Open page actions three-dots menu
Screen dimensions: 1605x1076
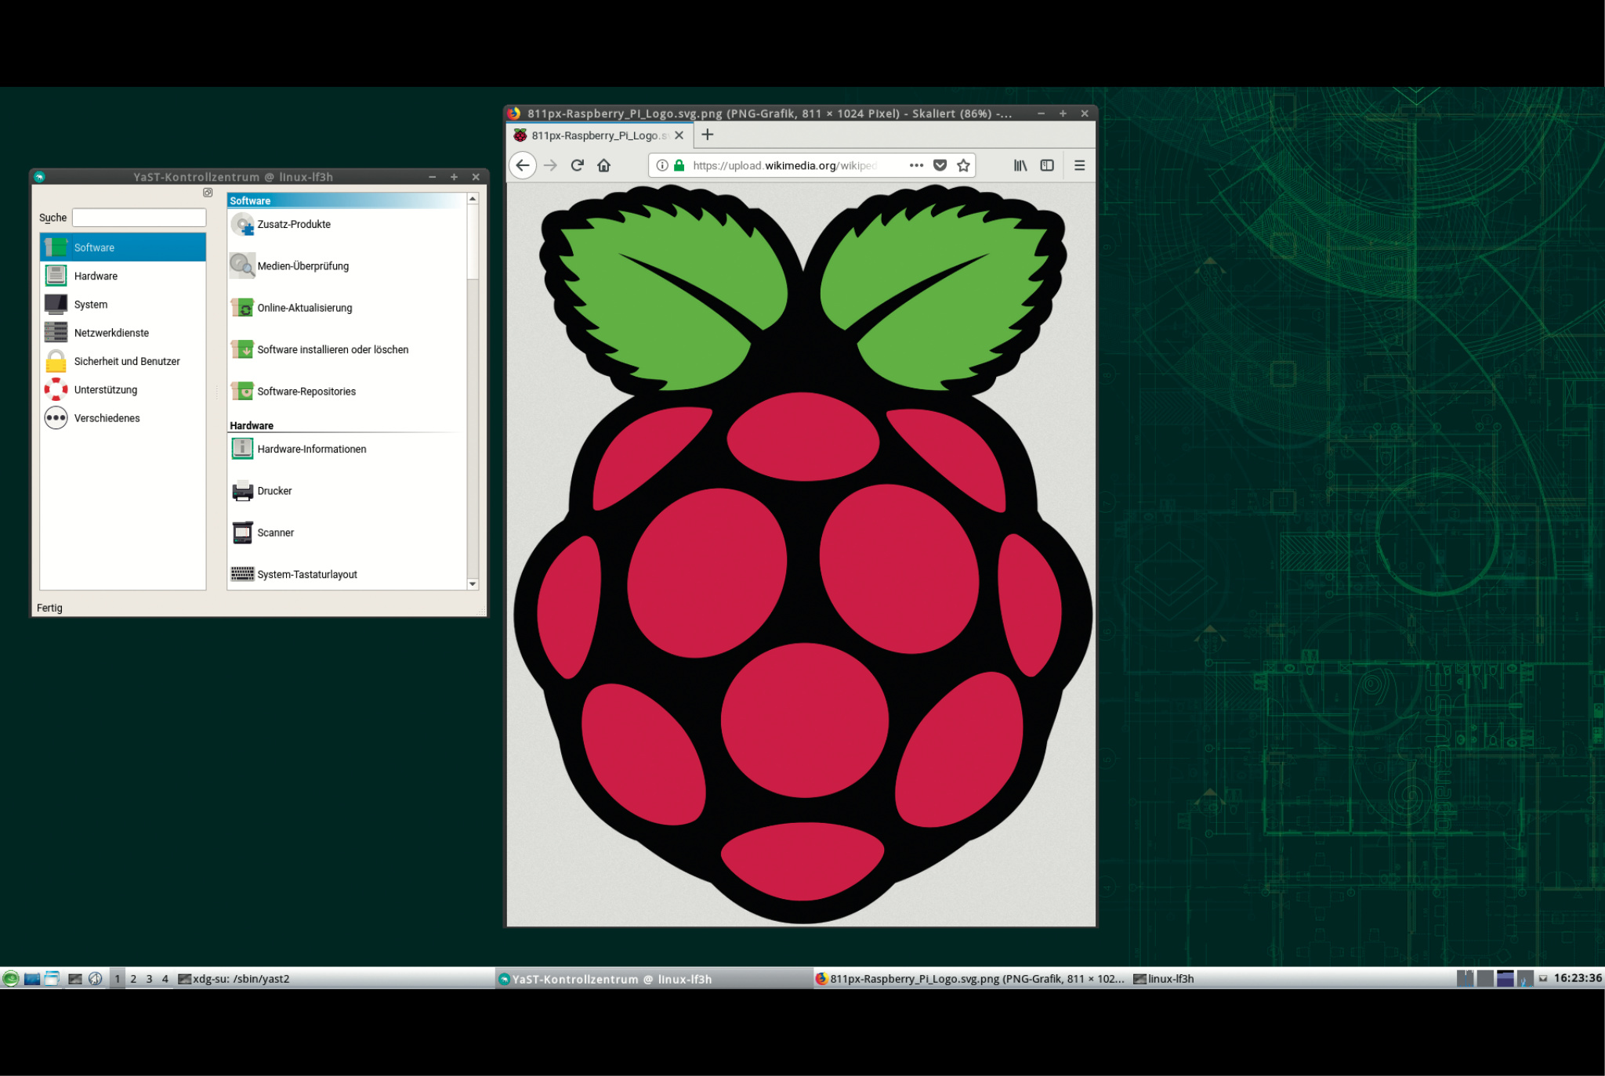(x=916, y=165)
